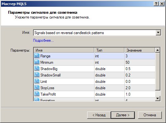Click the int type cell of Minimum
The width and height of the screenshot is (166, 123).
pos(109,62)
